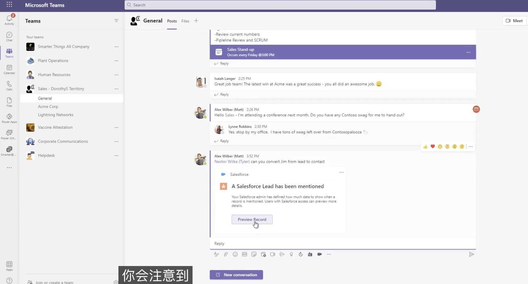Open the sticker picker in compose toolbar
Image resolution: width=528 pixels, height=284 pixels.
pyautogui.click(x=254, y=254)
